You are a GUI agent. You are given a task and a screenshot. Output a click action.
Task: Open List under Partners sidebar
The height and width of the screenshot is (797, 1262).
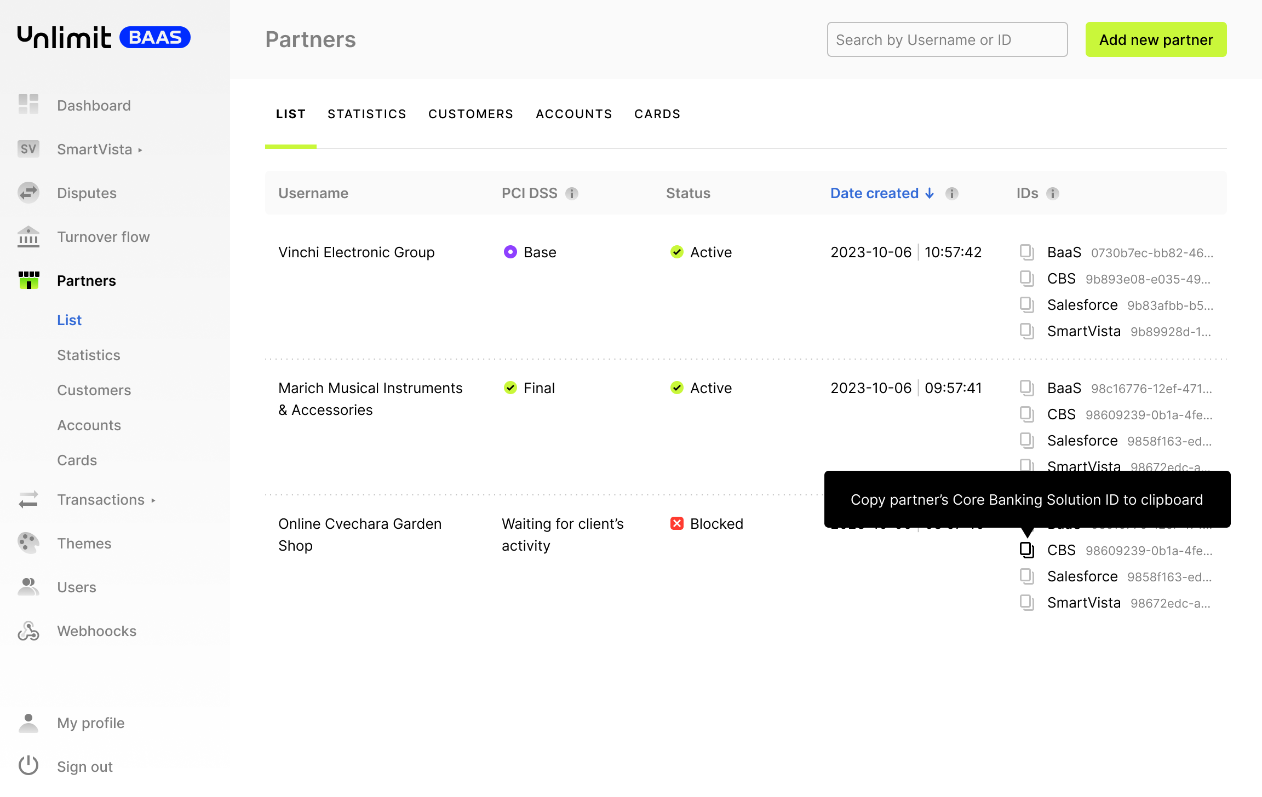pyautogui.click(x=69, y=320)
